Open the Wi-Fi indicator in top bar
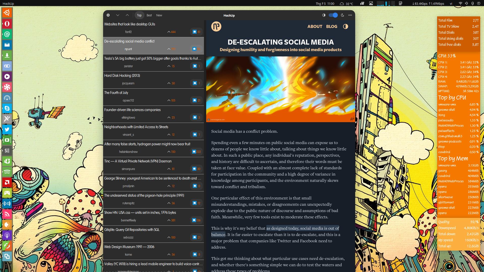This screenshot has height=272, width=484. point(460,4)
